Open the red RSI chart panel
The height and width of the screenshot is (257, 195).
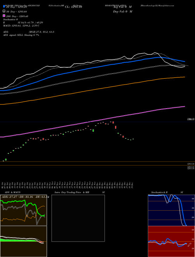(171, 241)
